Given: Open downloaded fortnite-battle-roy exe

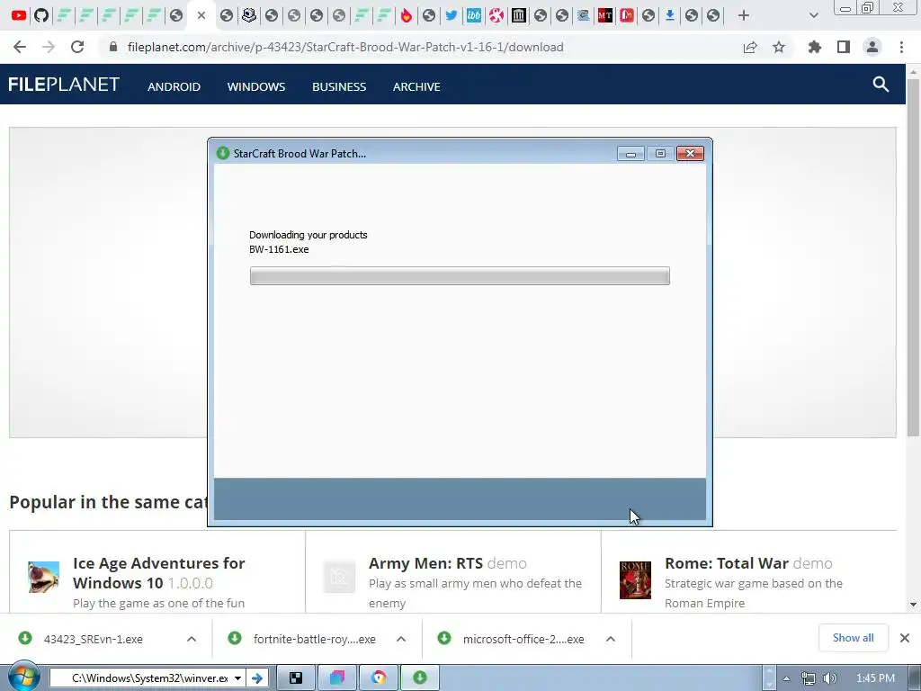Looking at the screenshot, I should point(314,640).
